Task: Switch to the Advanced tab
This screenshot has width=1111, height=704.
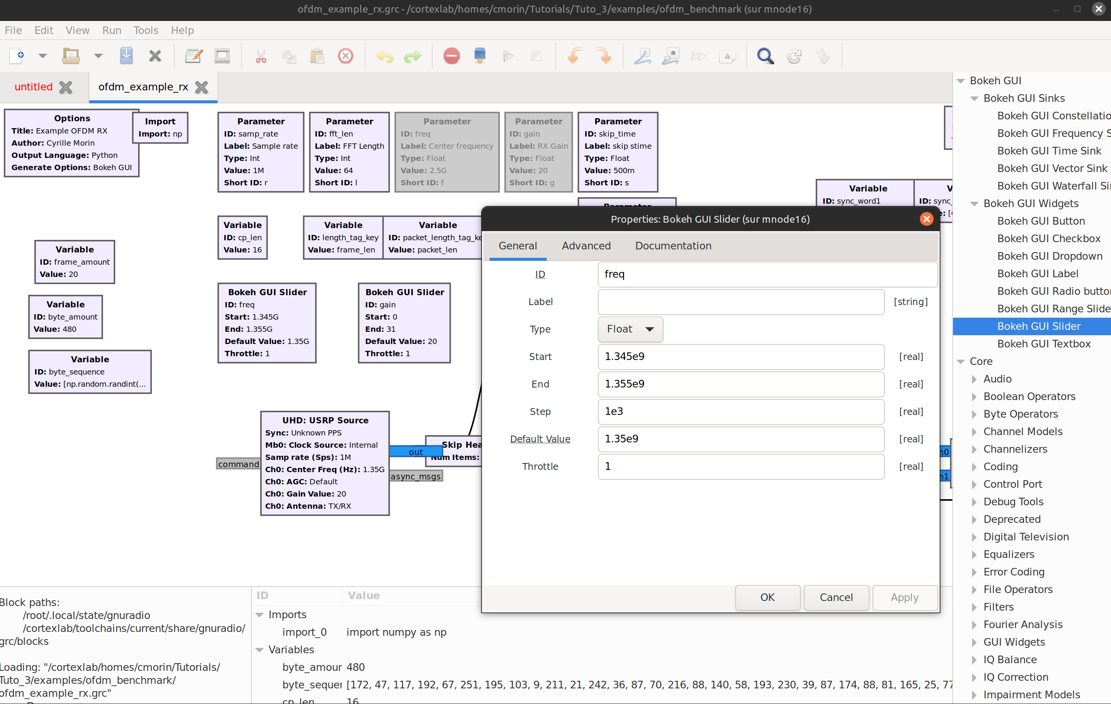Action: pos(586,246)
